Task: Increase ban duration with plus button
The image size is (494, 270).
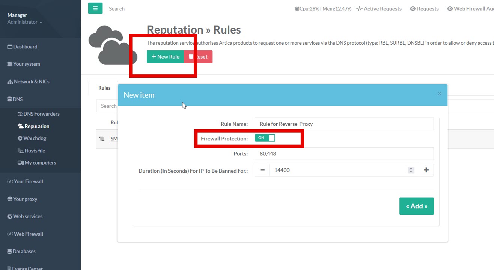Action: pyautogui.click(x=426, y=170)
